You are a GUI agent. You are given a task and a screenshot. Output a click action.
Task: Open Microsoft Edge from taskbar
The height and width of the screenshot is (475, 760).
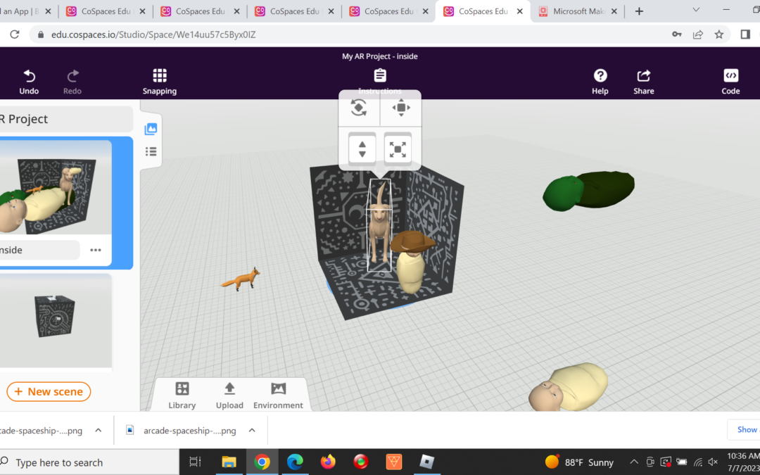[295, 462]
